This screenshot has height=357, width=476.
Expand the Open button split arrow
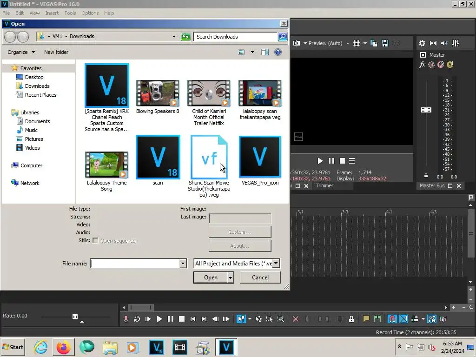(231, 278)
